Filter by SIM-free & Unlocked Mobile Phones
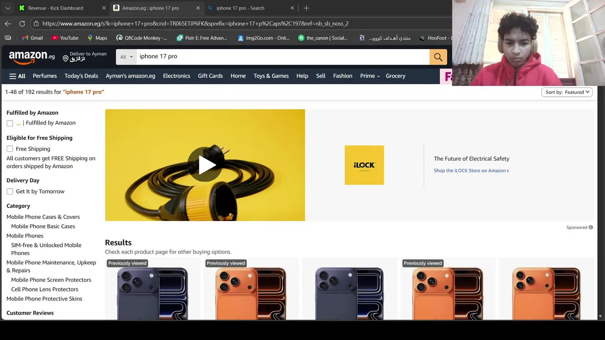This screenshot has height=340, width=605. 46,249
